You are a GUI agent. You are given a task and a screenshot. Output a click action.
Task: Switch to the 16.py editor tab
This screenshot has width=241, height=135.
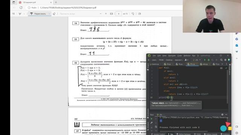tap(180, 64)
